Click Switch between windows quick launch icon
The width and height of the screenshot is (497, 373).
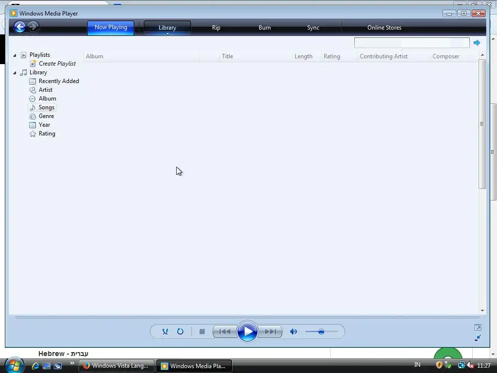[58, 366]
